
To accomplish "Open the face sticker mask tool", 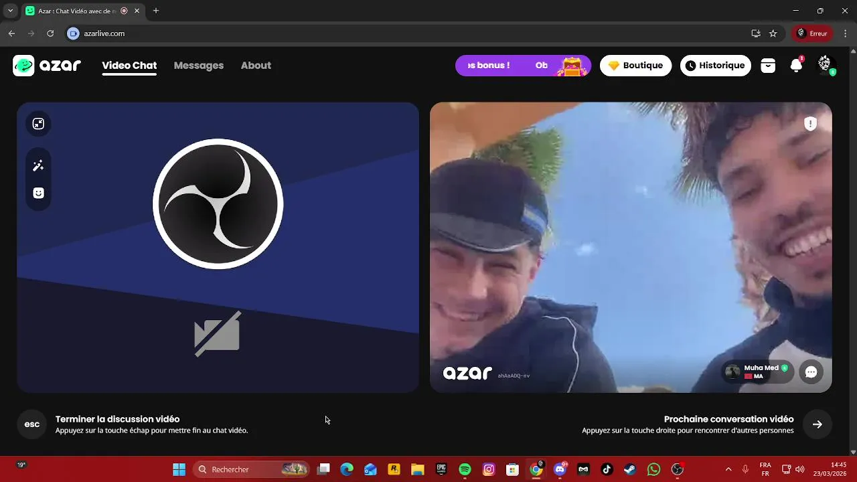I will [x=38, y=193].
